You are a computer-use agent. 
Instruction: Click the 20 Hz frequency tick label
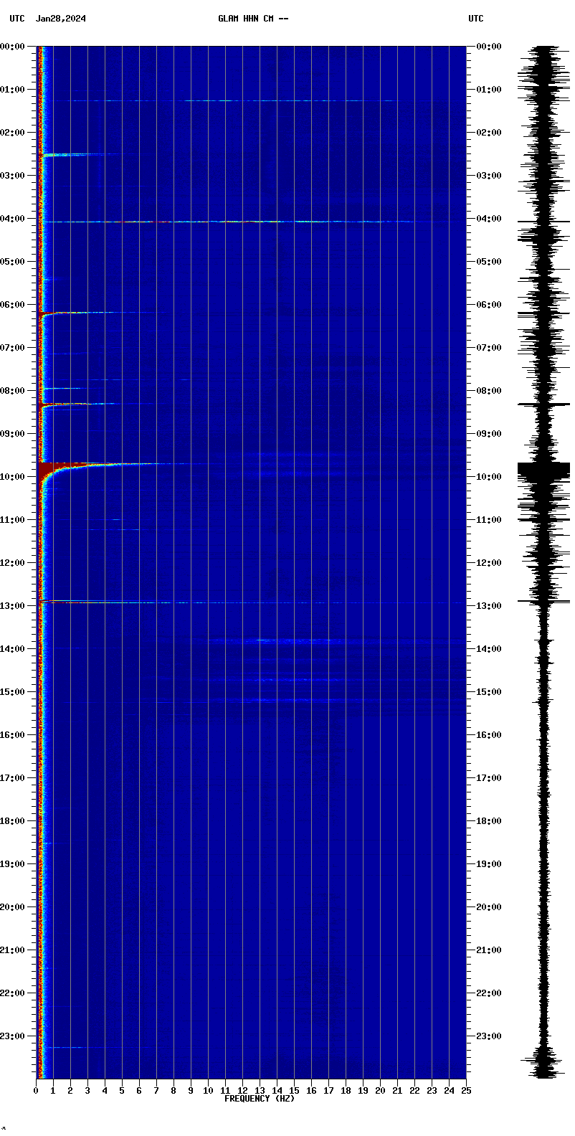click(x=380, y=1091)
